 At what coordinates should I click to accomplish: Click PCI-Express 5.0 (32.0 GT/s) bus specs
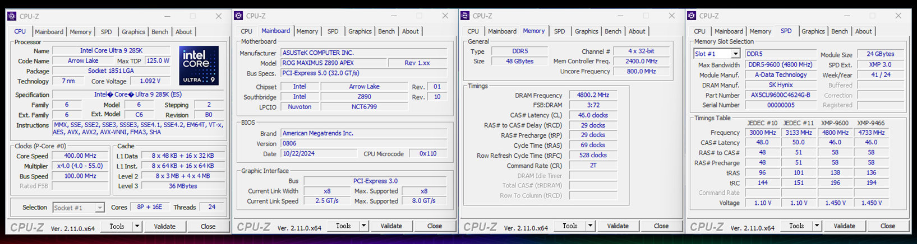[x=364, y=73]
